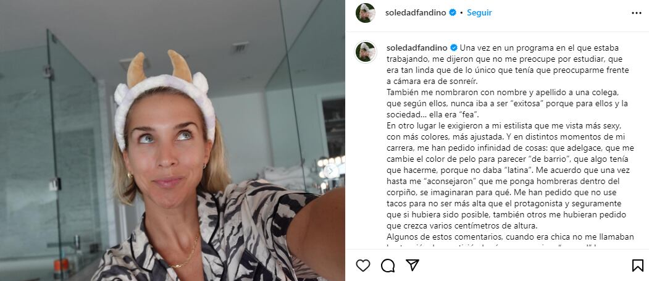Viewport: 649px width, 281px height.
Task: Share the post via paper plane icon
Action: (412, 266)
